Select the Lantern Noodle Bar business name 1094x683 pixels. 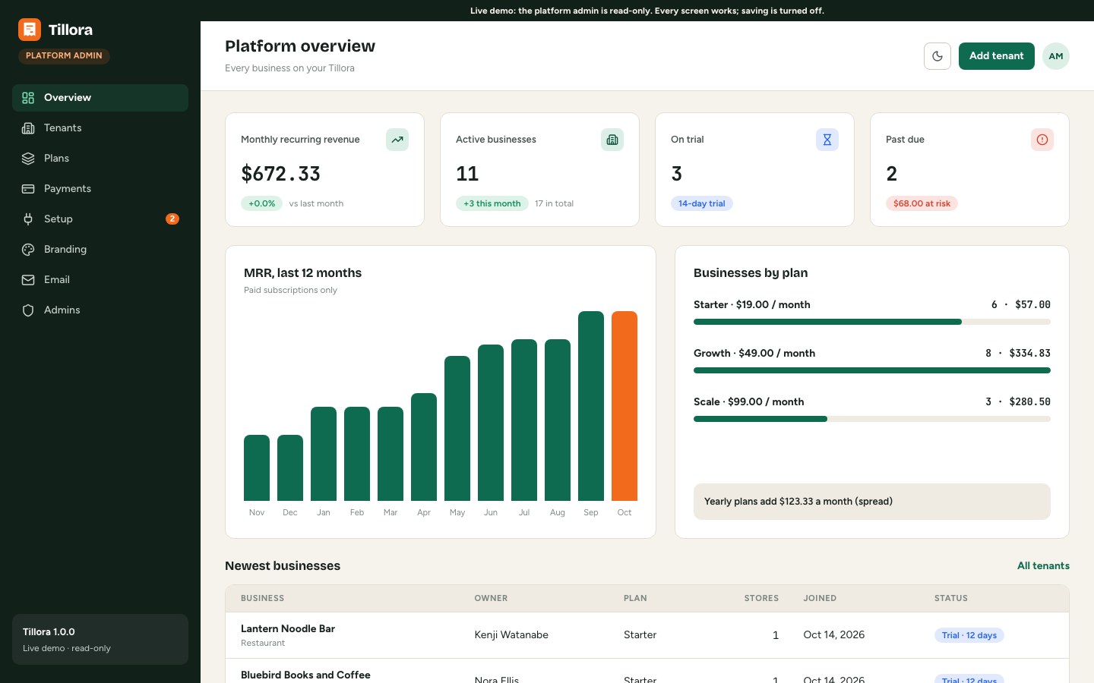(x=288, y=629)
